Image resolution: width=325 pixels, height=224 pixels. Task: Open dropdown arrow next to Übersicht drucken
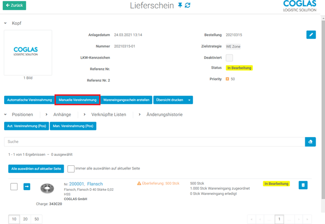tap(190, 100)
